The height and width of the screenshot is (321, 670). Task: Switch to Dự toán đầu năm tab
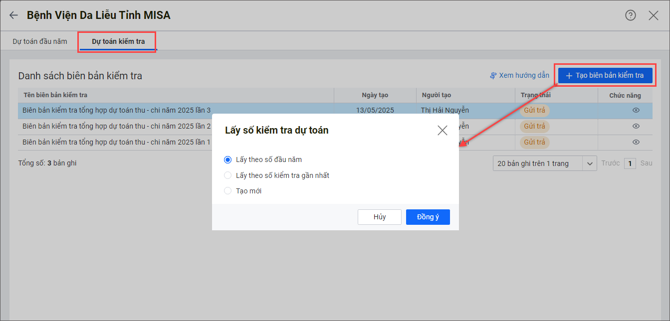(40, 41)
